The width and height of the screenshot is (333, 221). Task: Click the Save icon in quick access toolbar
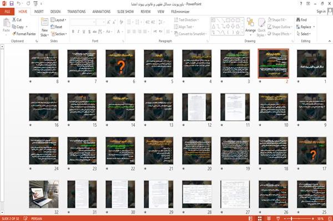(x=12, y=4)
